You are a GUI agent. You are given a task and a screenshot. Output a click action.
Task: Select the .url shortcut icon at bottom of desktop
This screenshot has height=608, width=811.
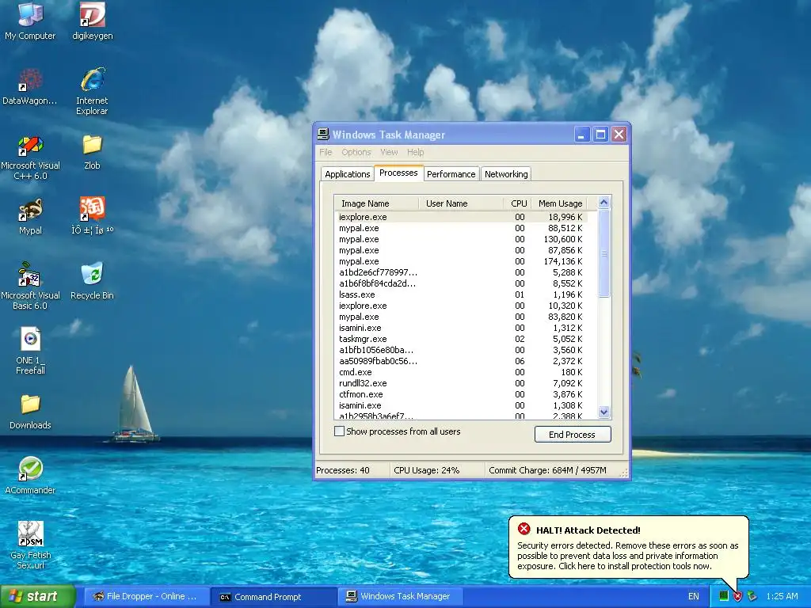30,545
